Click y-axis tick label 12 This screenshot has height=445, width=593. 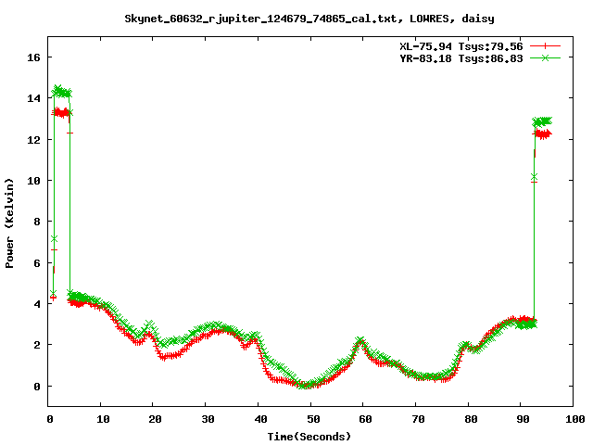(33, 140)
